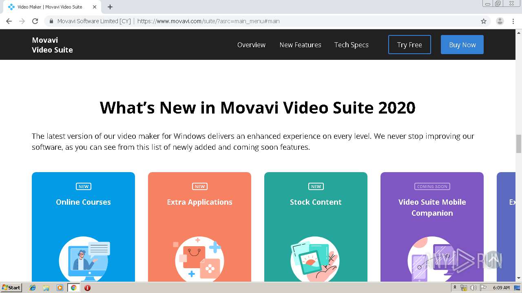Image resolution: width=522 pixels, height=293 pixels.
Task: Open the network tray icon
Action: [x=464, y=288]
